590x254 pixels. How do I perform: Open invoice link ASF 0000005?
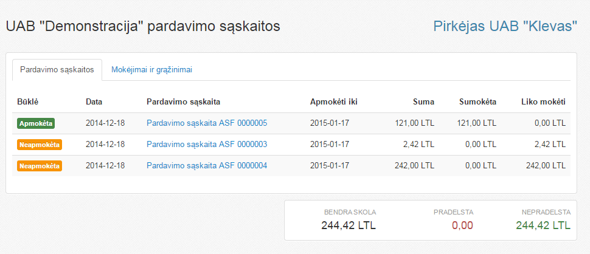[x=207, y=123]
